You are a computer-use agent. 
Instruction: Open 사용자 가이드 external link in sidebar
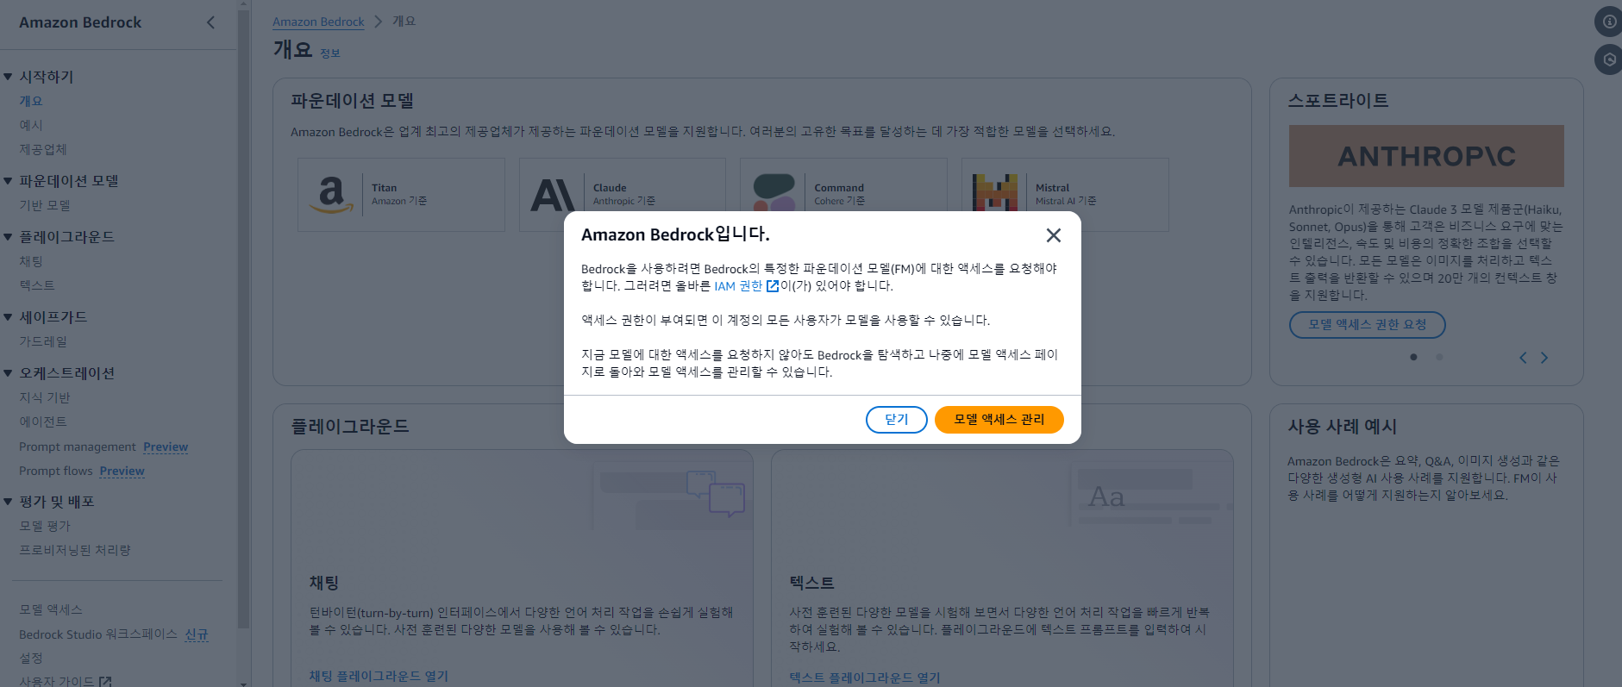[66, 681]
